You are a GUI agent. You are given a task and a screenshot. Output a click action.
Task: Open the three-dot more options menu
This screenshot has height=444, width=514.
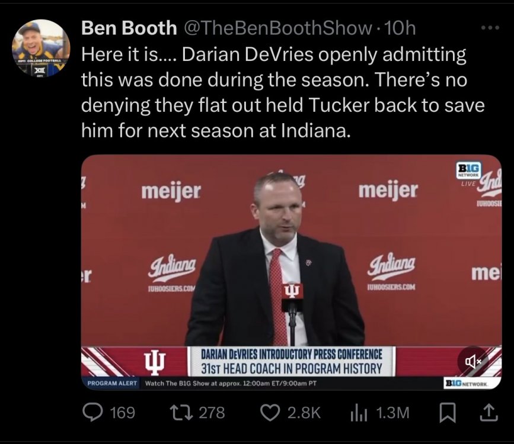489,28
